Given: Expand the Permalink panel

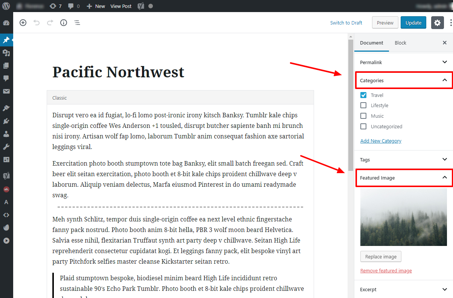Looking at the screenshot, I should (x=404, y=62).
